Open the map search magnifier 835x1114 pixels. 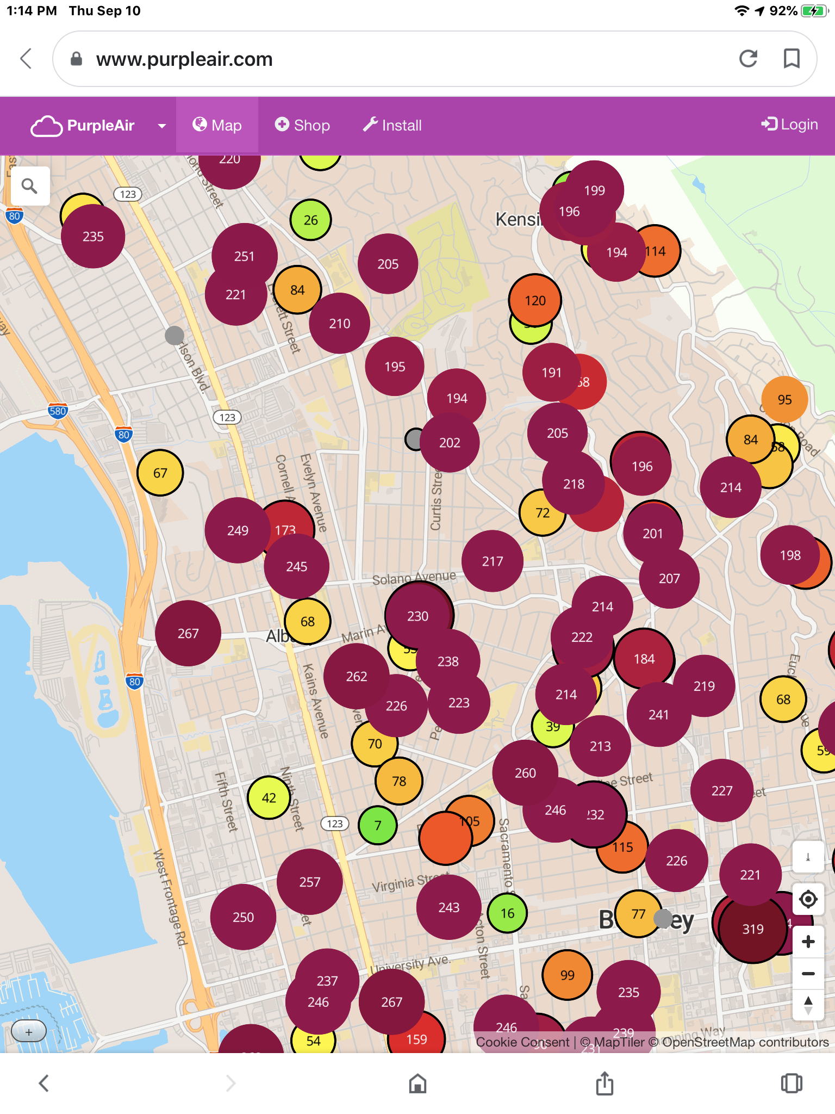coord(29,186)
